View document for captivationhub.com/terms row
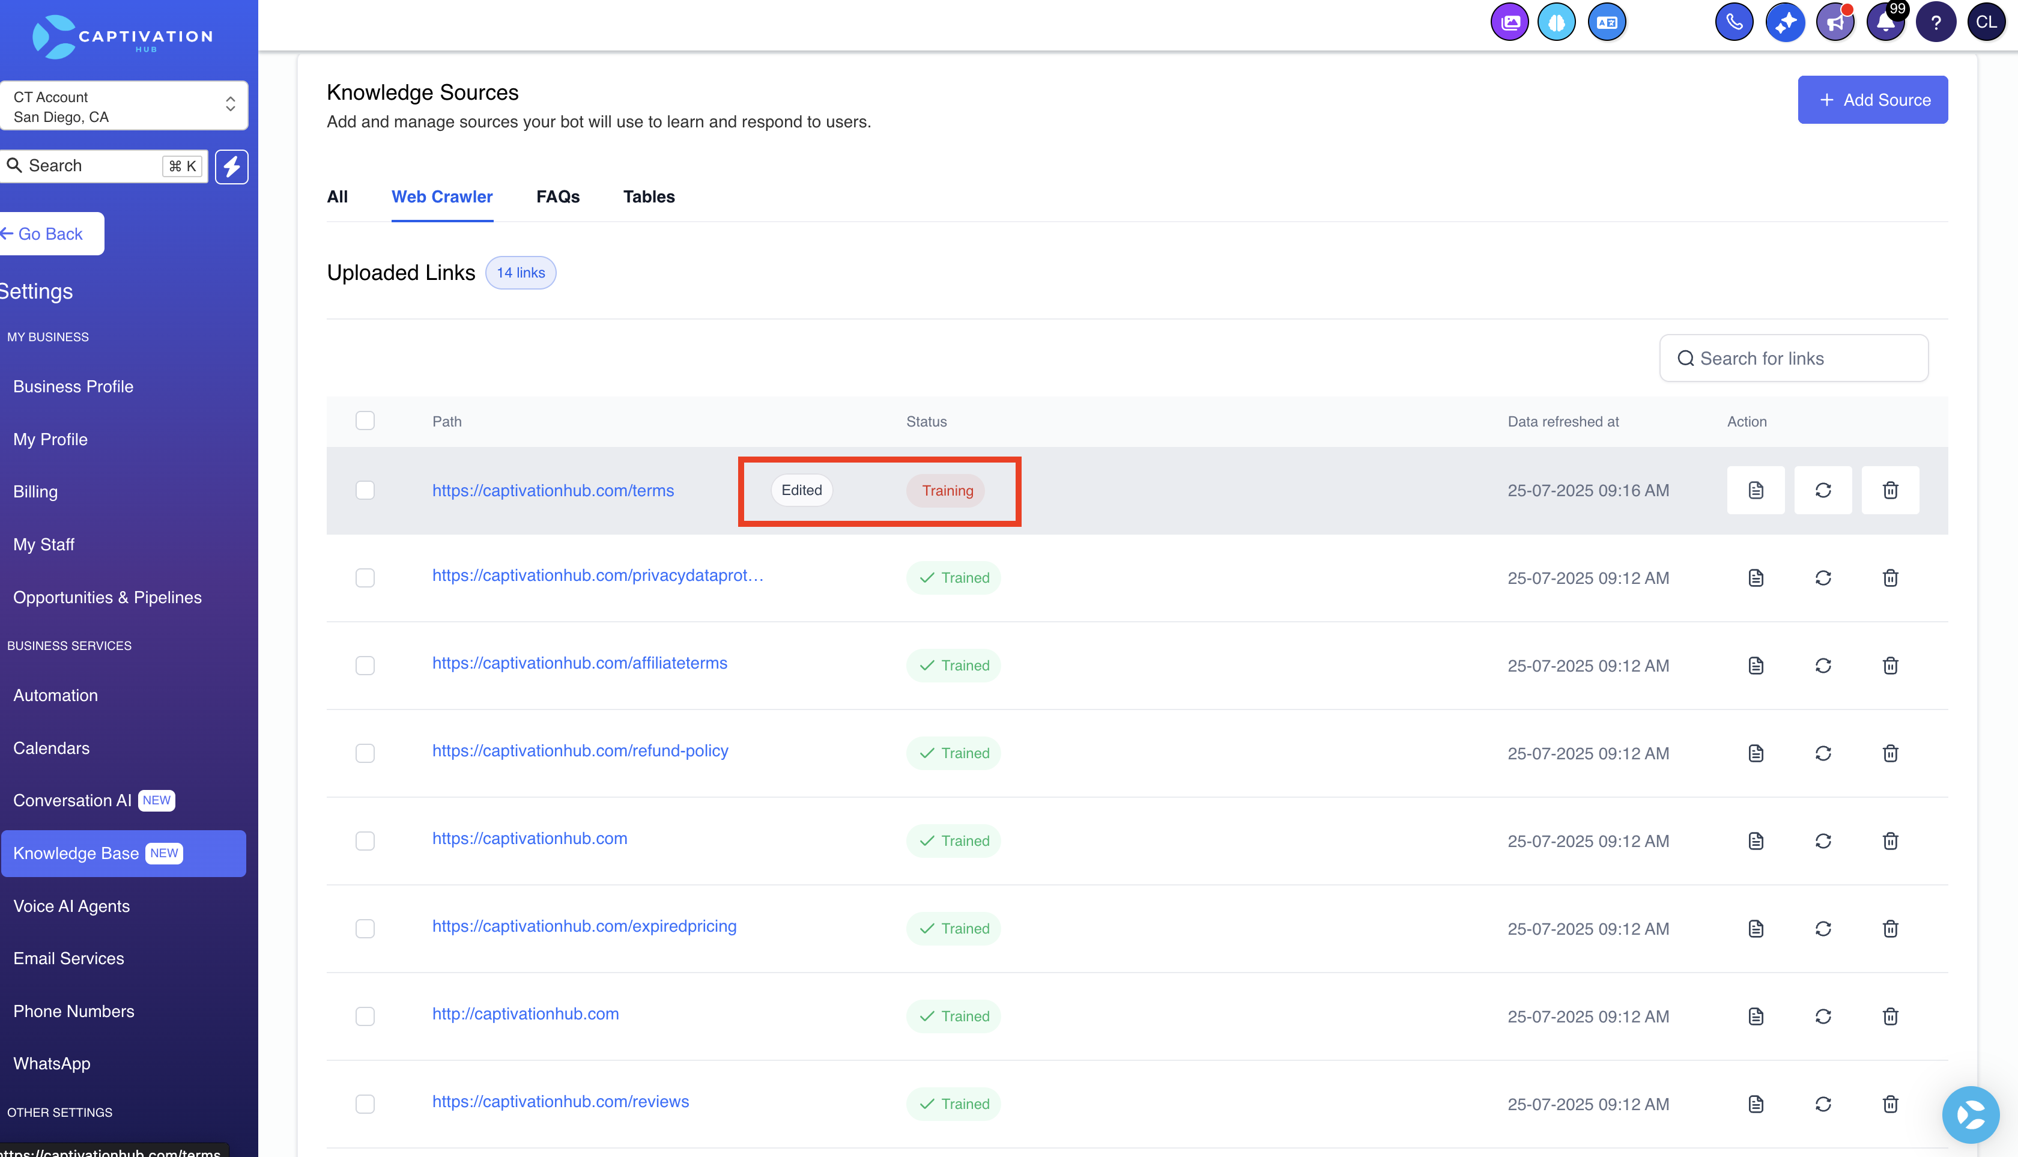The width and height of the screenshot is (2018, 1157). click(1756, 490)
